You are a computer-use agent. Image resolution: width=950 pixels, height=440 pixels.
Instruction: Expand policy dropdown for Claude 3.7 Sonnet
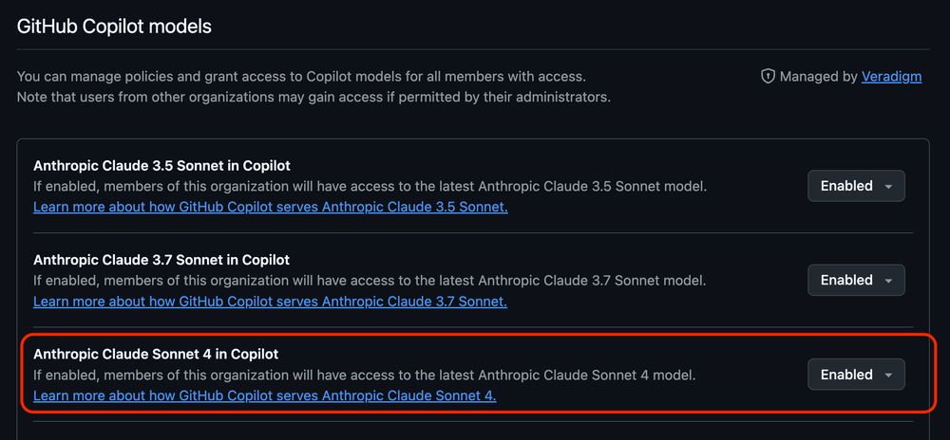tap(856, 281)
